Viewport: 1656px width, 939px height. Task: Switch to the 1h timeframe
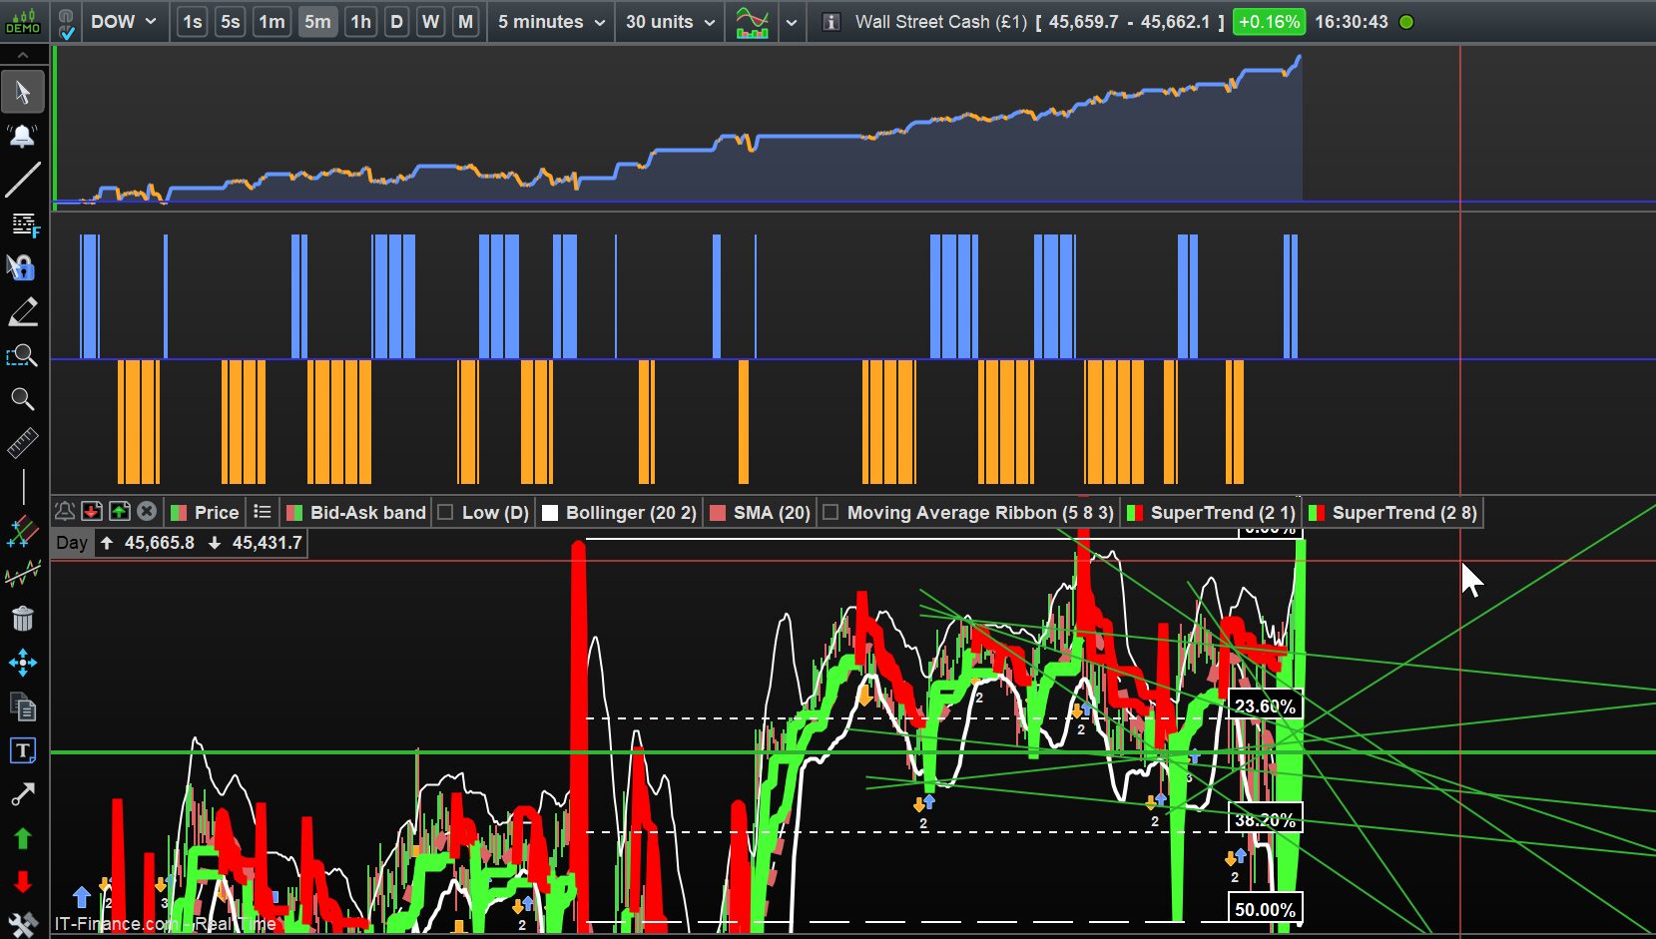click(360, 22)
